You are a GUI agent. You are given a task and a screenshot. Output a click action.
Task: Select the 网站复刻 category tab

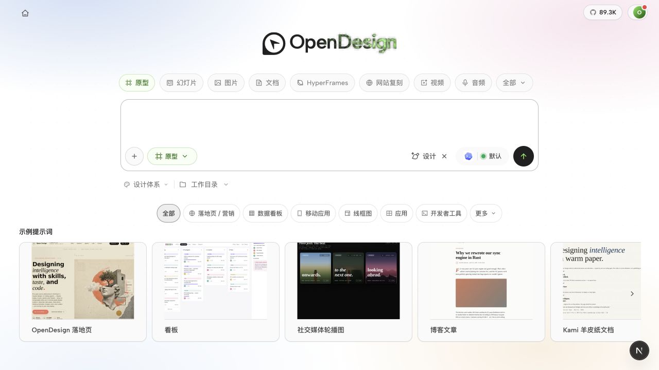(x=384, y=83)
